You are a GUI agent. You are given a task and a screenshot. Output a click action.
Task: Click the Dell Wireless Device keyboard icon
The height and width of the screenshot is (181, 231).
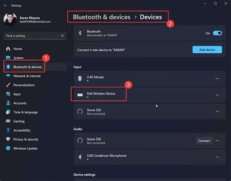(x=80, y=95)
